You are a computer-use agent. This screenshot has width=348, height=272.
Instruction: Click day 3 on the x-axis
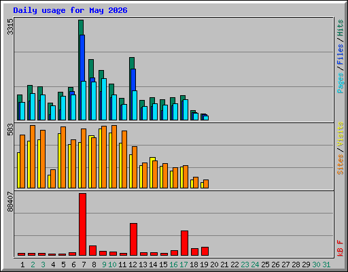(43, 265)
